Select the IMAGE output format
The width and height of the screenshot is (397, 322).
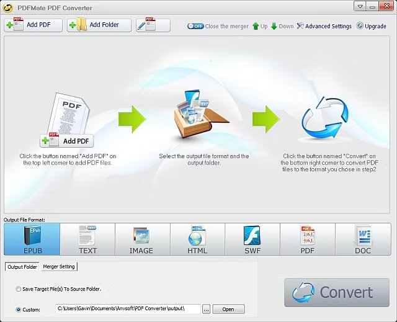[x=143, y=239]
